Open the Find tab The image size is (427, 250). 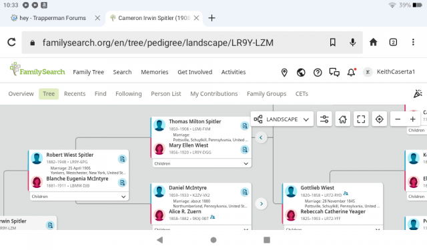(x=100, y=94)
